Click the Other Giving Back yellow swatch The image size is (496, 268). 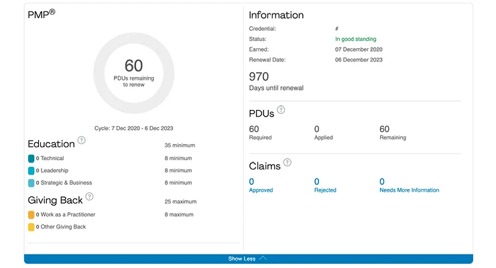point(31,227)
